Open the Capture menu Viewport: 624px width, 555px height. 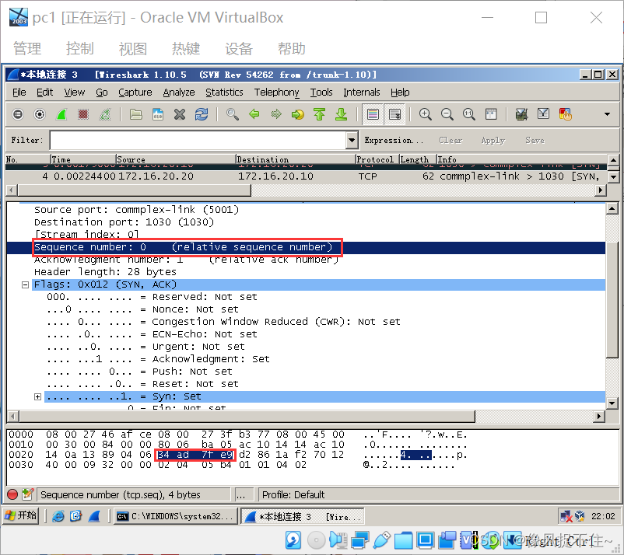point(135,92)
